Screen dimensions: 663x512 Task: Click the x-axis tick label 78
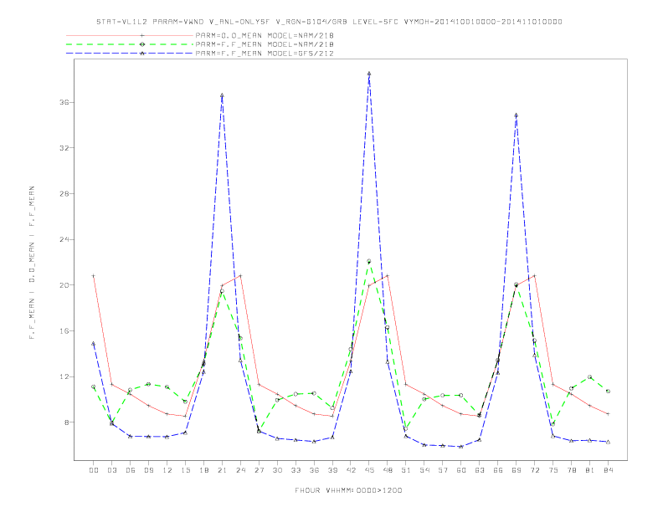[x=571, y=470]
